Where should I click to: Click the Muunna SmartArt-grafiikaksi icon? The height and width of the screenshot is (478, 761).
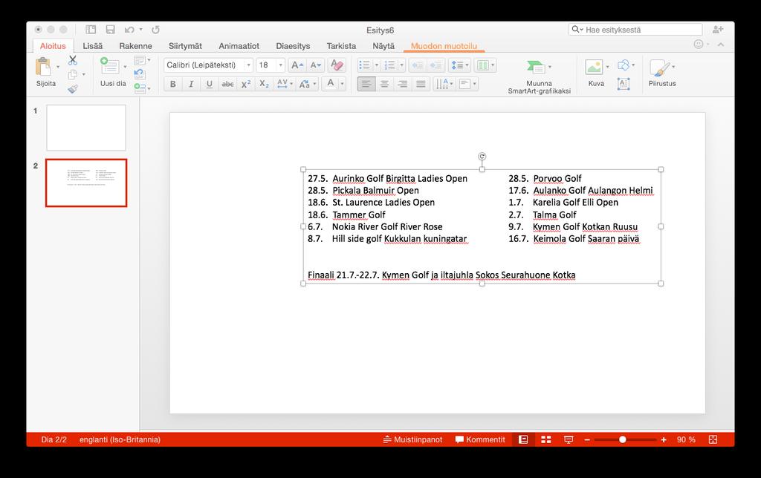(536, 68)
